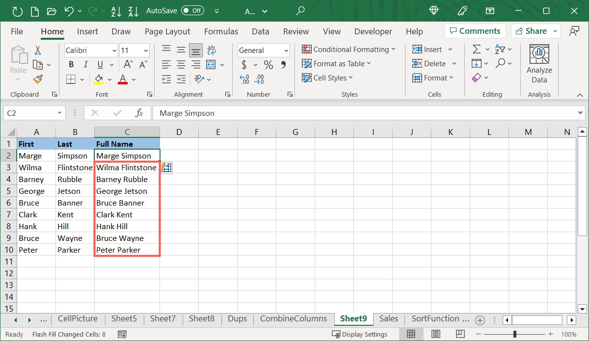Toggle the AutoSave switch
Image resolution: width=589 pixels, height=341 pixels.
point(192,10)
